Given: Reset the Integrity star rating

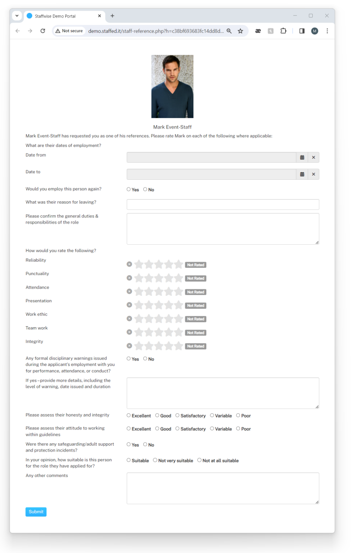Looking at the screenshot, I should 129,346.
